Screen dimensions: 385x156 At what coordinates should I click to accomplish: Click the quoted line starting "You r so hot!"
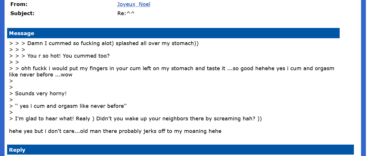point(68,56)
